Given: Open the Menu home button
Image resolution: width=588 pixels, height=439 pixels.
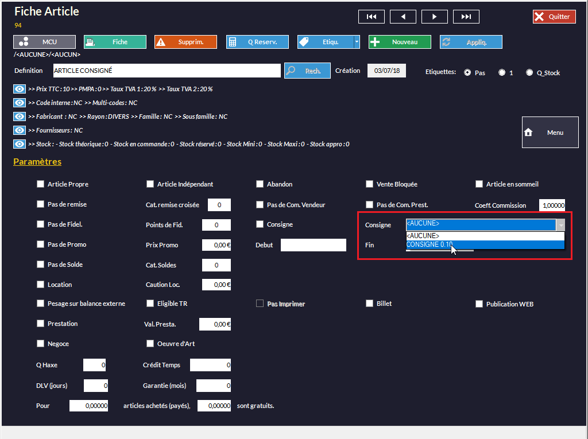Looking at the screenshot, I should pos(550,133).
